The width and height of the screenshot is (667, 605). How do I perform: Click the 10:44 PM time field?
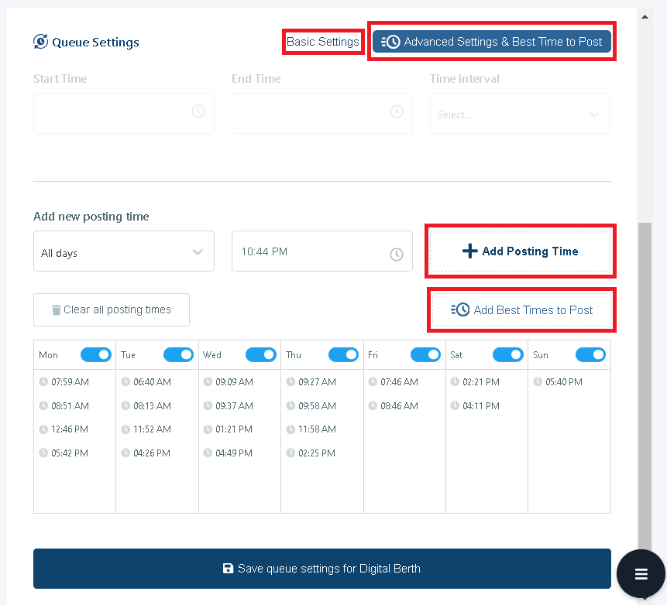[x=310, y=251]
